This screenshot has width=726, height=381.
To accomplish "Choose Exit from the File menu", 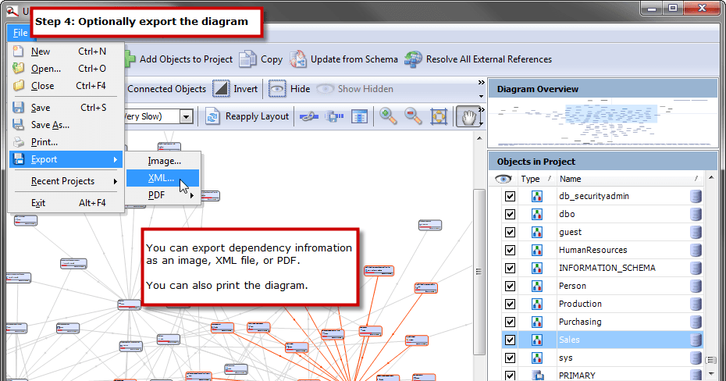I will (66, 203).
